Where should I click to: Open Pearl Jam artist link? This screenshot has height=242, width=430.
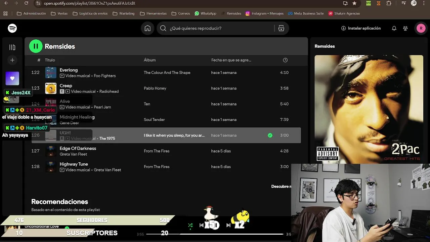[102, 107]
